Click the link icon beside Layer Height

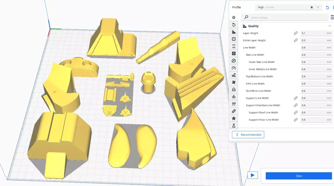click(296, 33)
